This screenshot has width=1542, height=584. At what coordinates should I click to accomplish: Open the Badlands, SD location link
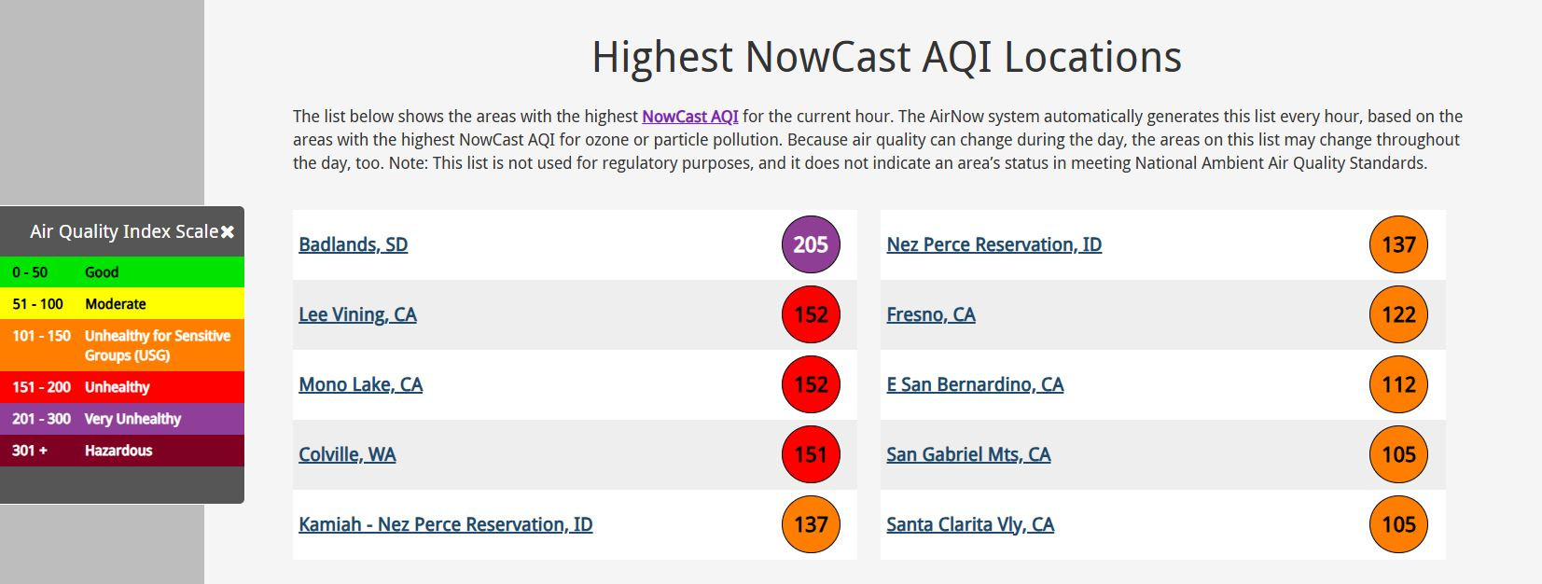354,244
